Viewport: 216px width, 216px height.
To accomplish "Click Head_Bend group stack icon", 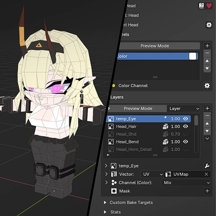I will (165, 142).
